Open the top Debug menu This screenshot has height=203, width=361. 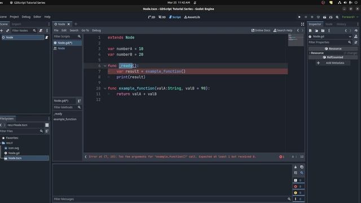tap(26, 17)
